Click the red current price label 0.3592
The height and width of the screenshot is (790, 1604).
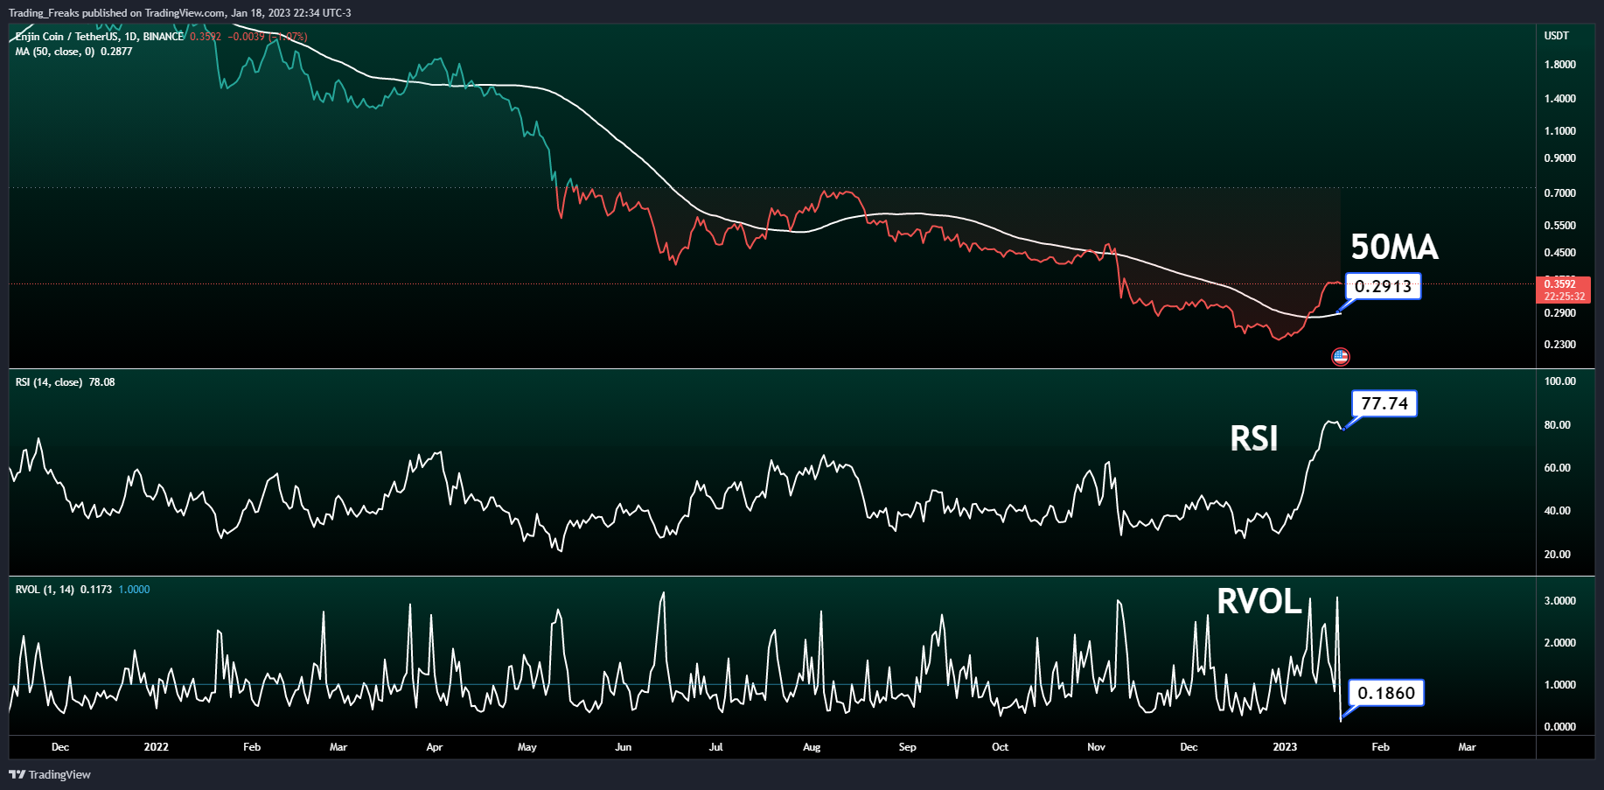(x=1563, y=290)
